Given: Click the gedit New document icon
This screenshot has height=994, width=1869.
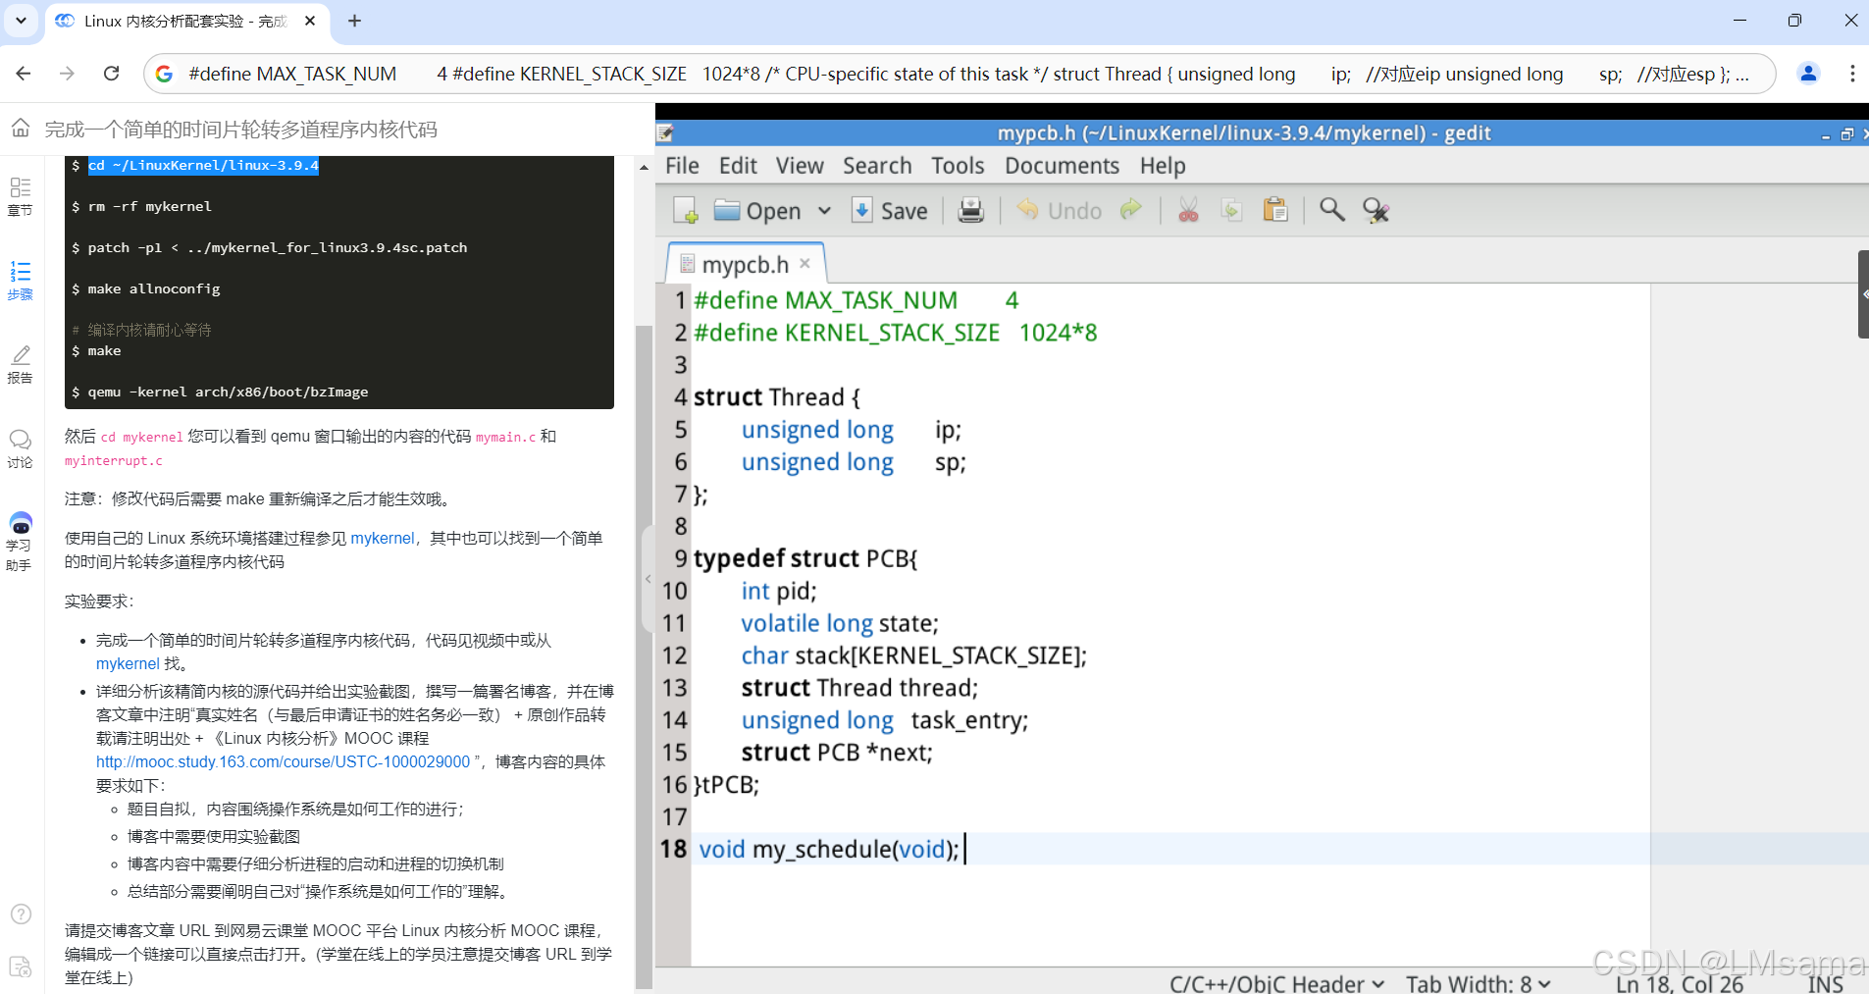Looking at the screenshot, I should pos(685,210).
